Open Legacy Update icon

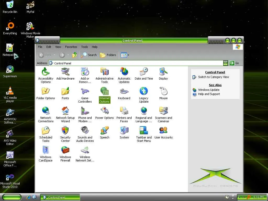pyautogui.click(x=144, y=95)
